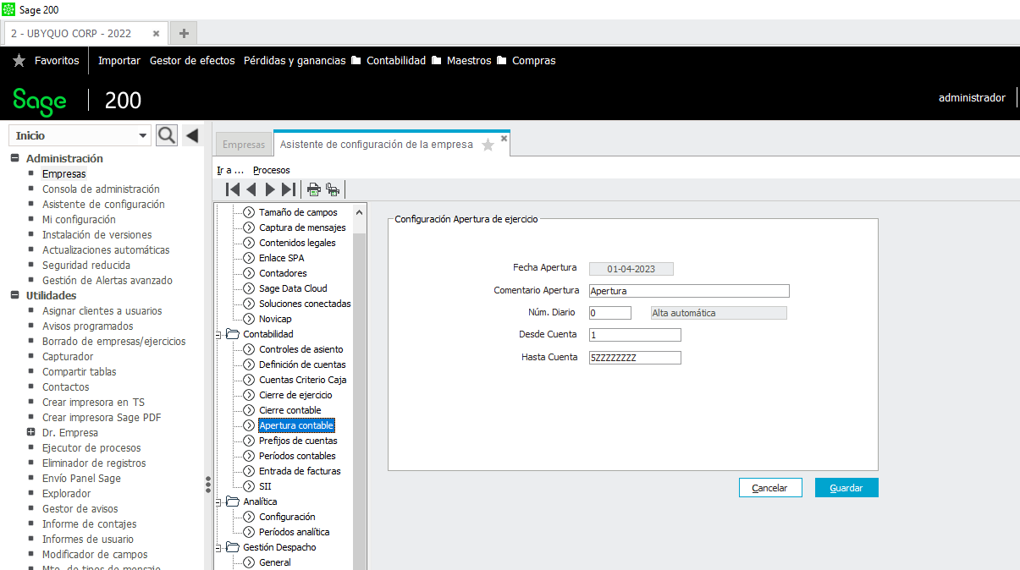Go to the first record in toolbar
Screen dimensions: 1020x570
pyautogui.click(x=234, y=189)
